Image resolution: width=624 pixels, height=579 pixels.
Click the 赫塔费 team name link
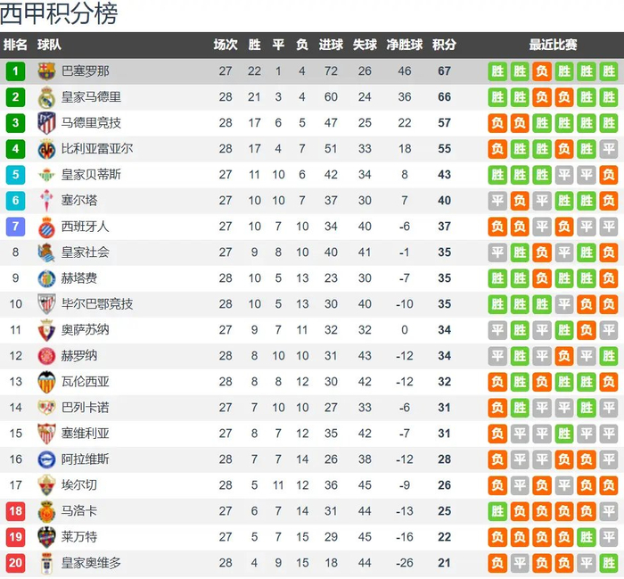(79, 278)
